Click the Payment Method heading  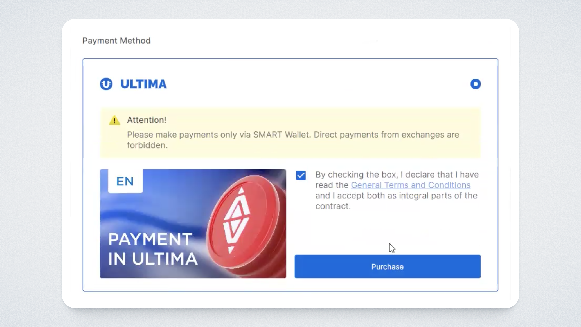(116, 41)
